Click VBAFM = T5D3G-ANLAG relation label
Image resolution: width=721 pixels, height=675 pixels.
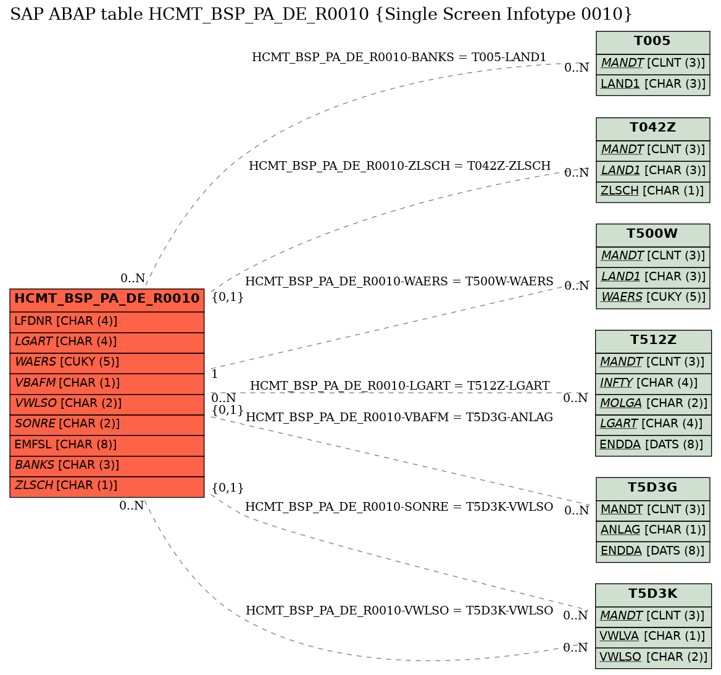click(x=399, y=417)
